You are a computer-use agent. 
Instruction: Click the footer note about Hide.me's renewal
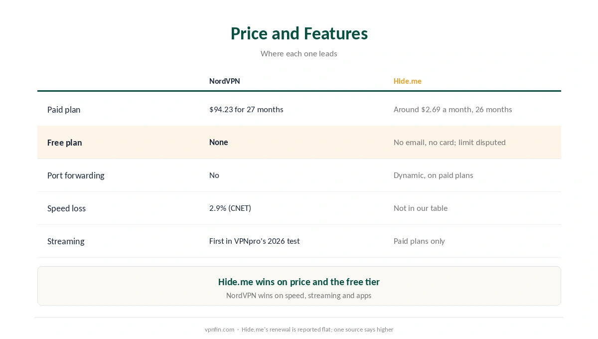317,330
